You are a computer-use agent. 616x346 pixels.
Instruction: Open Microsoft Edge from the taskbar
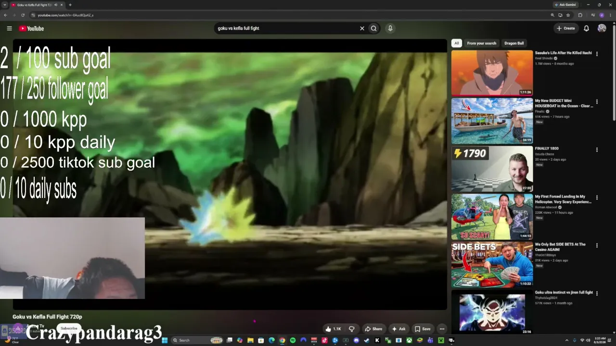coord(271,340)
